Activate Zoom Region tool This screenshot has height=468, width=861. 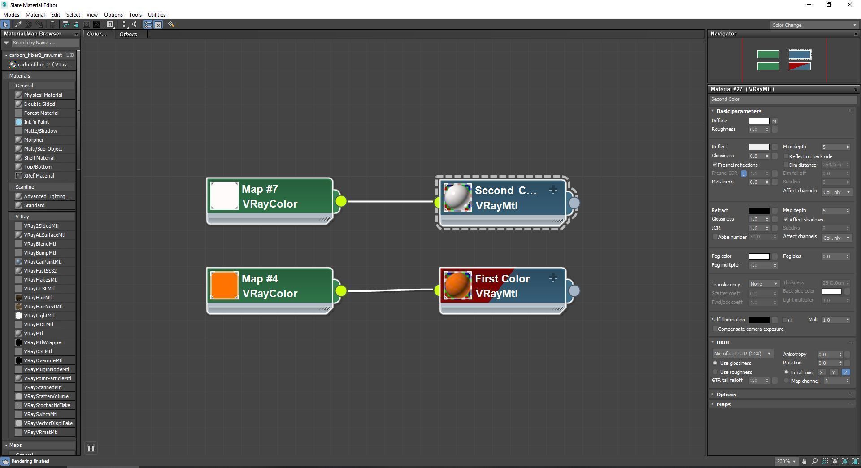click(x=825, y=461)
